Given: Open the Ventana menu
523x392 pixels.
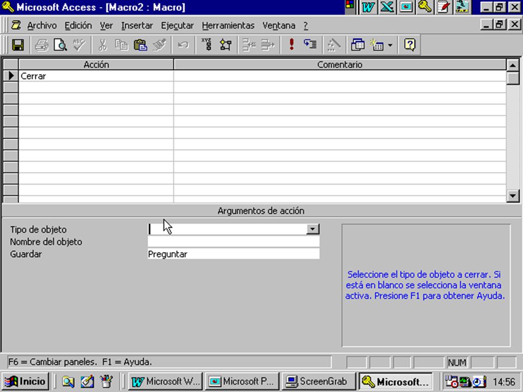Looking at the screenshot, I should coord(279,26).
